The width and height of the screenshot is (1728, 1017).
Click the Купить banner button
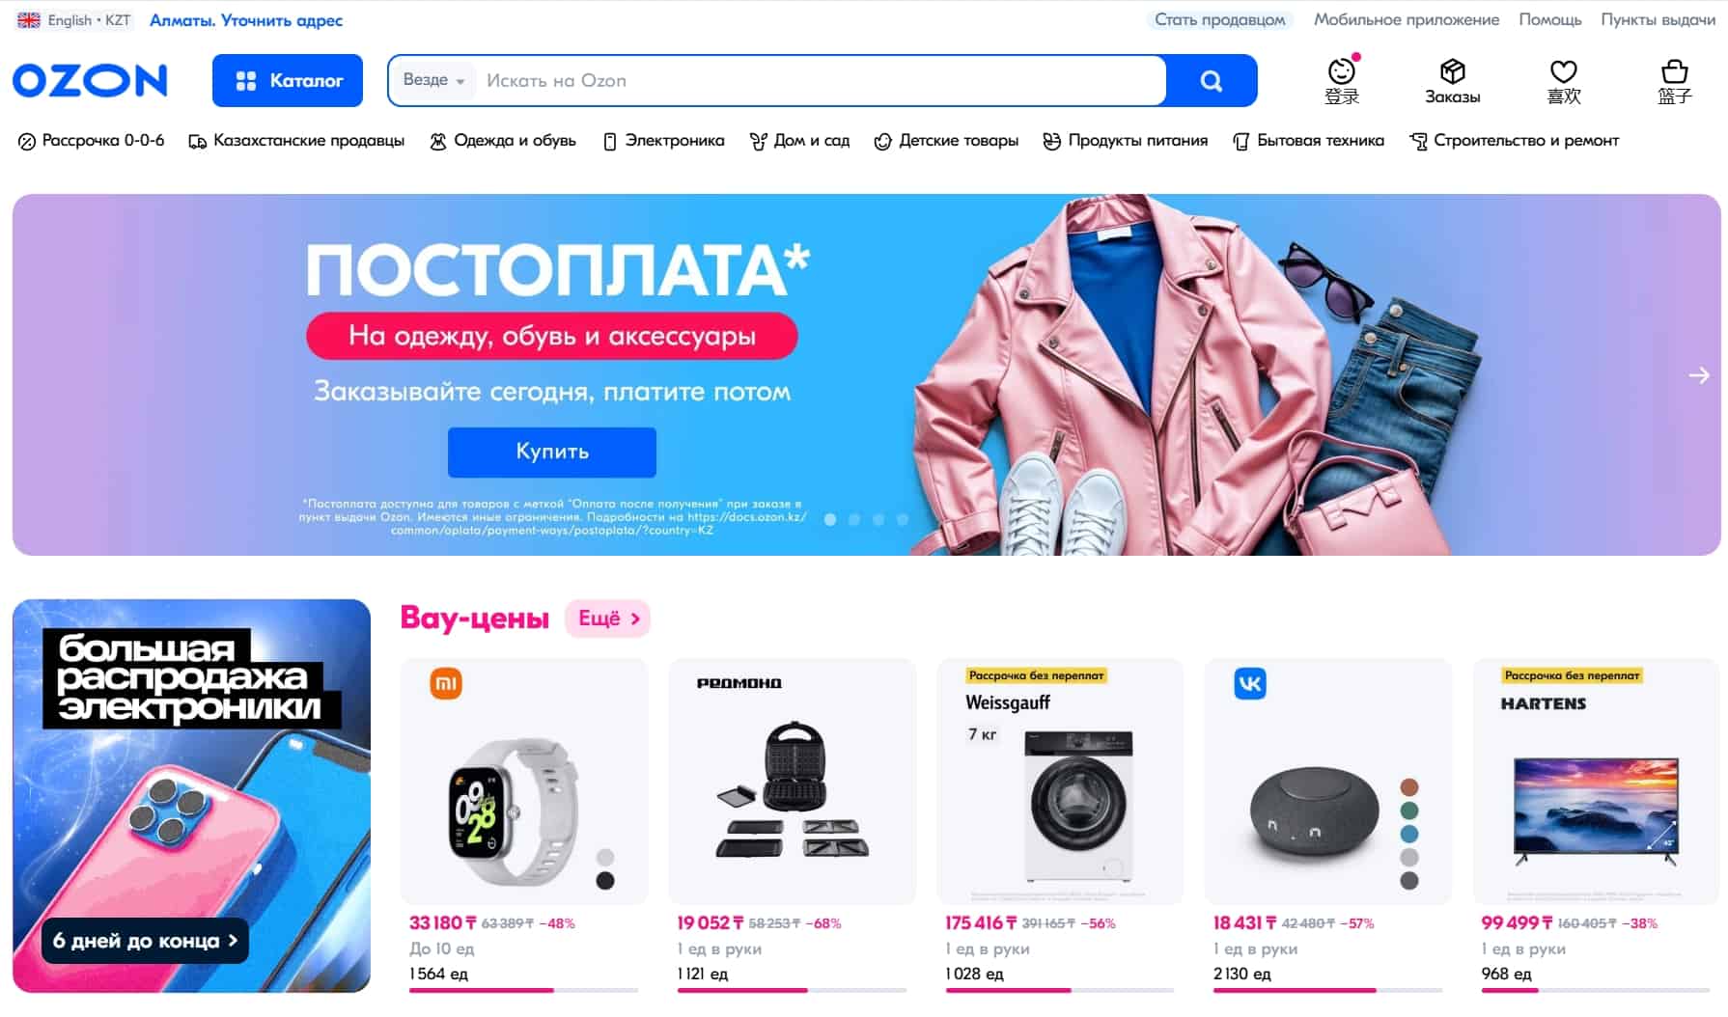(x=552, y=452)
